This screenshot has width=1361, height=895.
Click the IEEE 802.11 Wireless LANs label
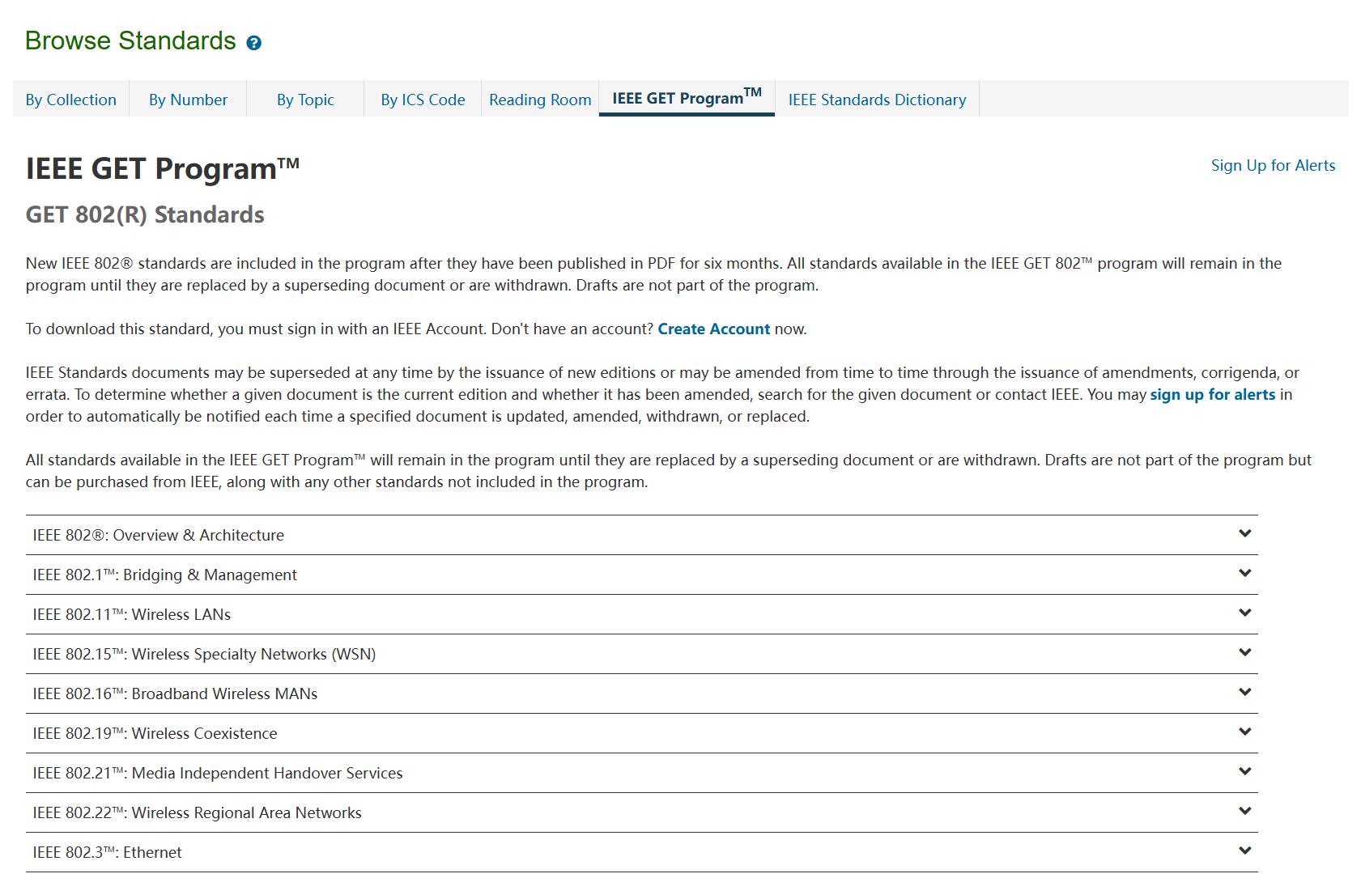click(132, 614)
